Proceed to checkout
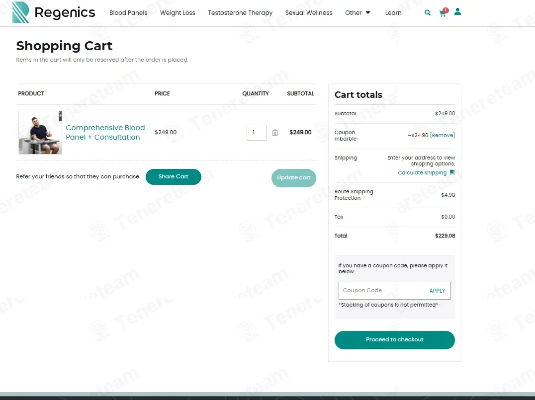The image size is (535, 400). pos(394,340)
